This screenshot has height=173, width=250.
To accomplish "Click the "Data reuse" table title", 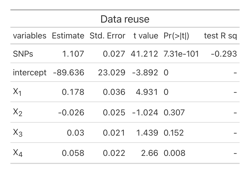I will coord(125,19).
